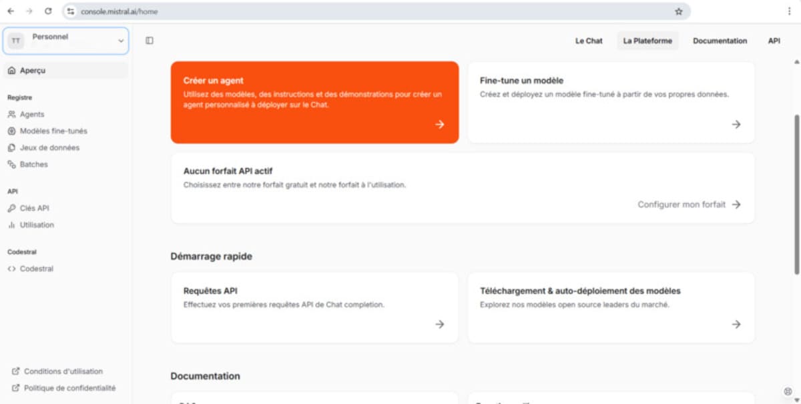
Task: Click the browser address bar URL field
Action: [334, 11]
